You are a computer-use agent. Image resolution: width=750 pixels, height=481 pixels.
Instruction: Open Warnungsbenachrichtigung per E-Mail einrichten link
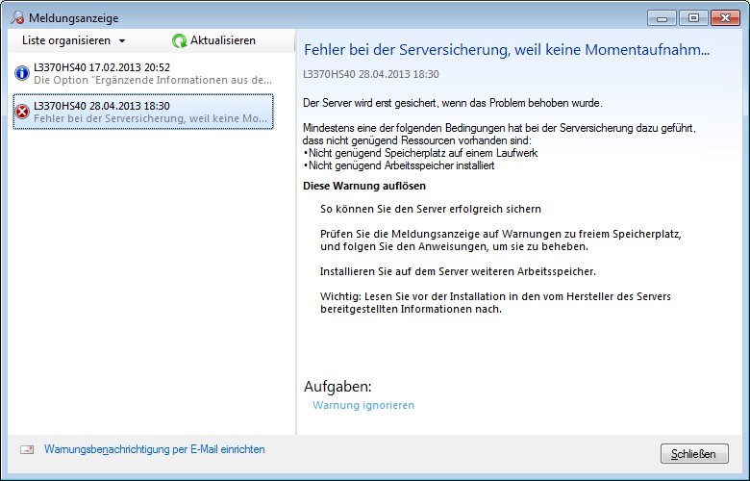(155, 449)
